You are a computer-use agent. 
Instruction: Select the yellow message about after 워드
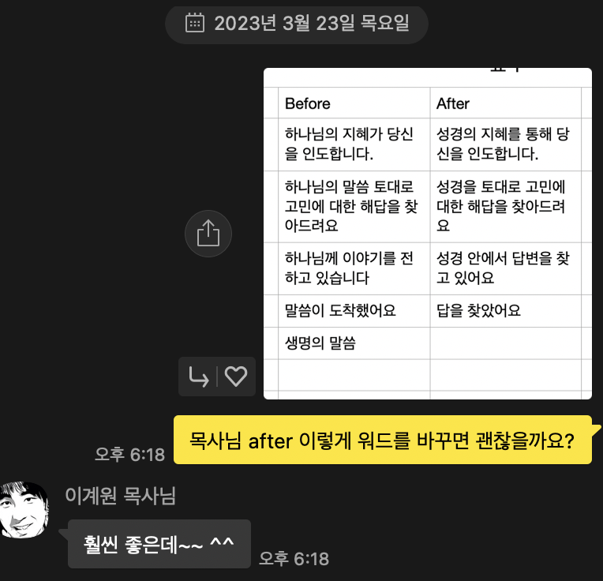pos(383,440)
